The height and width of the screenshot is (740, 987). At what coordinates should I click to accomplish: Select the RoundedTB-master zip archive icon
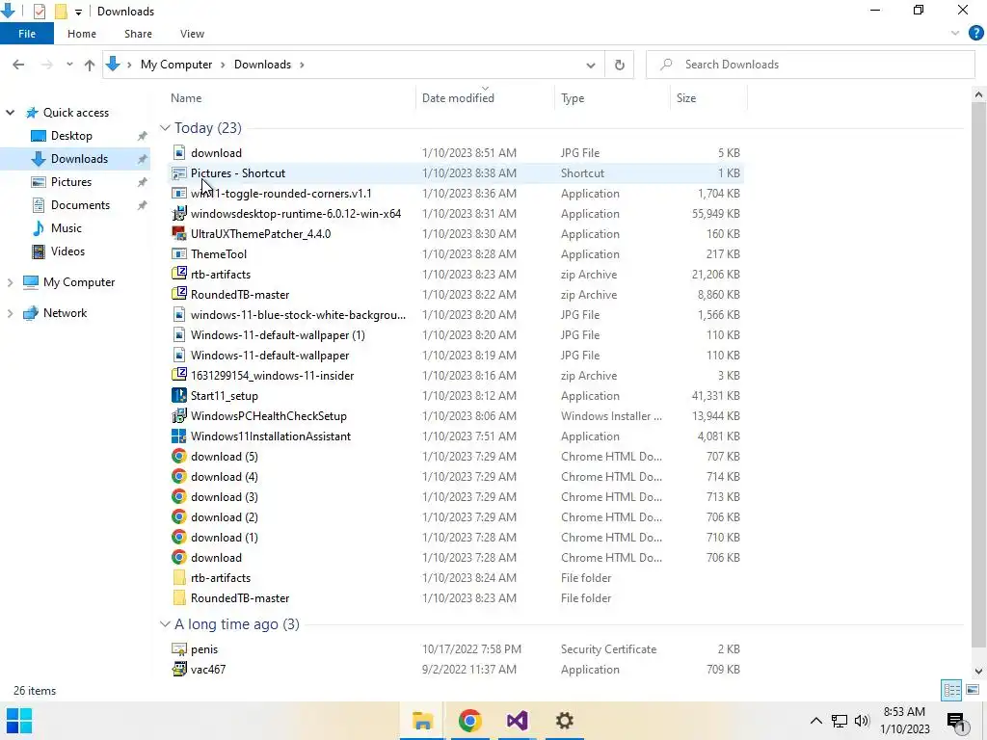point(178,294)
